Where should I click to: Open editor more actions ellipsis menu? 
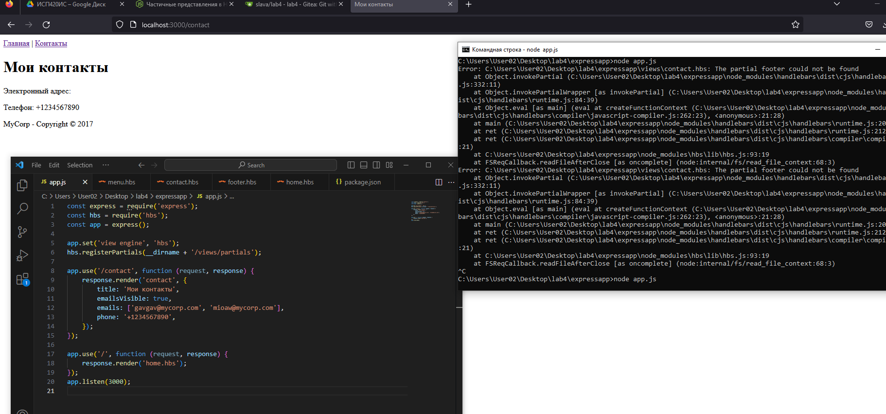click(x=451, y=182)
